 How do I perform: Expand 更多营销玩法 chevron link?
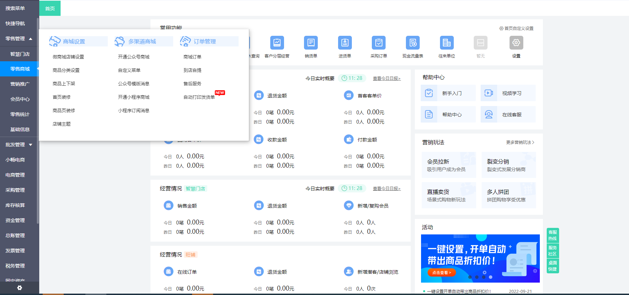pyautogui.click(x=520, y=142)
